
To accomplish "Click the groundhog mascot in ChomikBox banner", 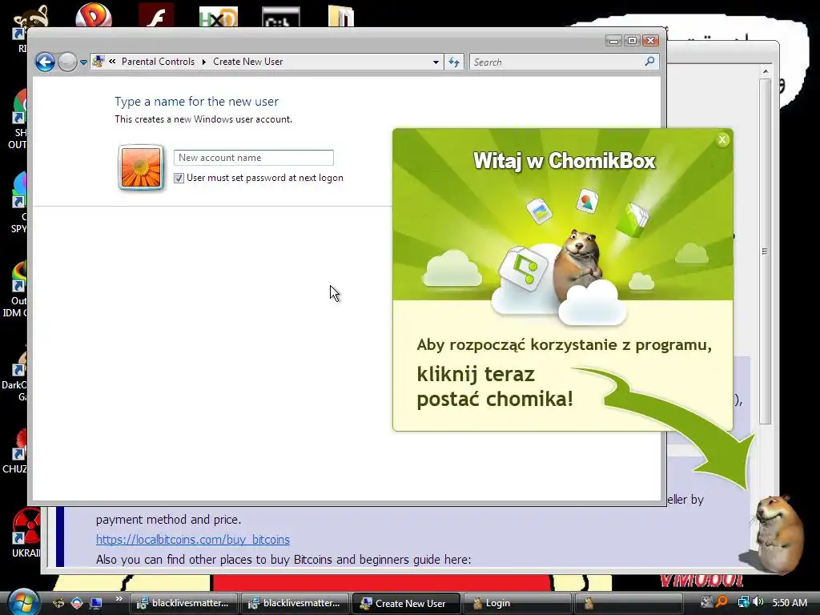I will pyautogui.click(x=578, y=264).
